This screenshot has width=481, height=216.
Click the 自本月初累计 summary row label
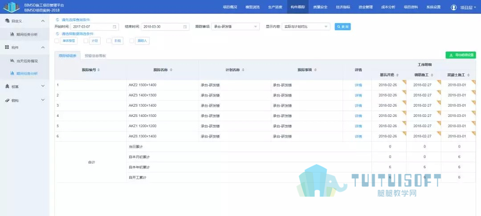pos(139,157)
